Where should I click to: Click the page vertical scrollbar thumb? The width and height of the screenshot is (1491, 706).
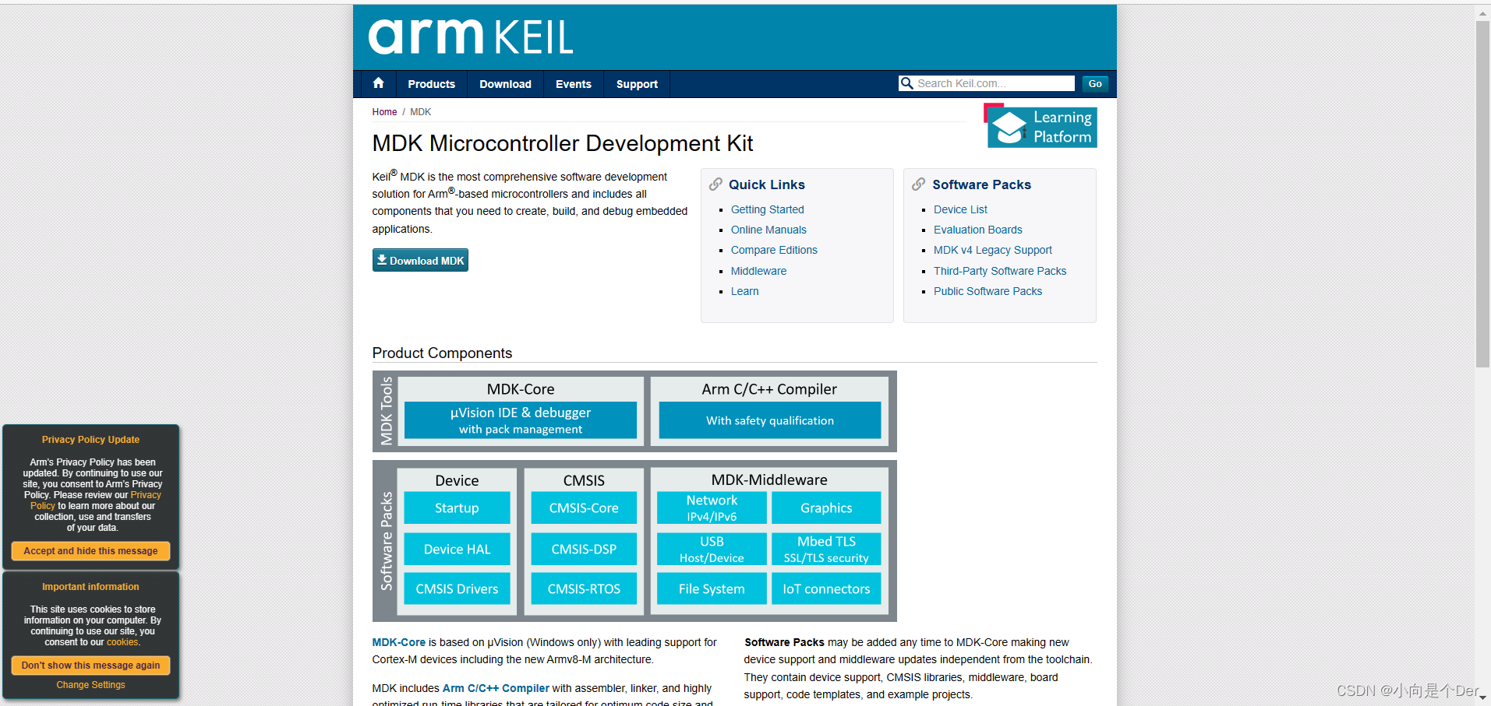tap(1482, 195)
